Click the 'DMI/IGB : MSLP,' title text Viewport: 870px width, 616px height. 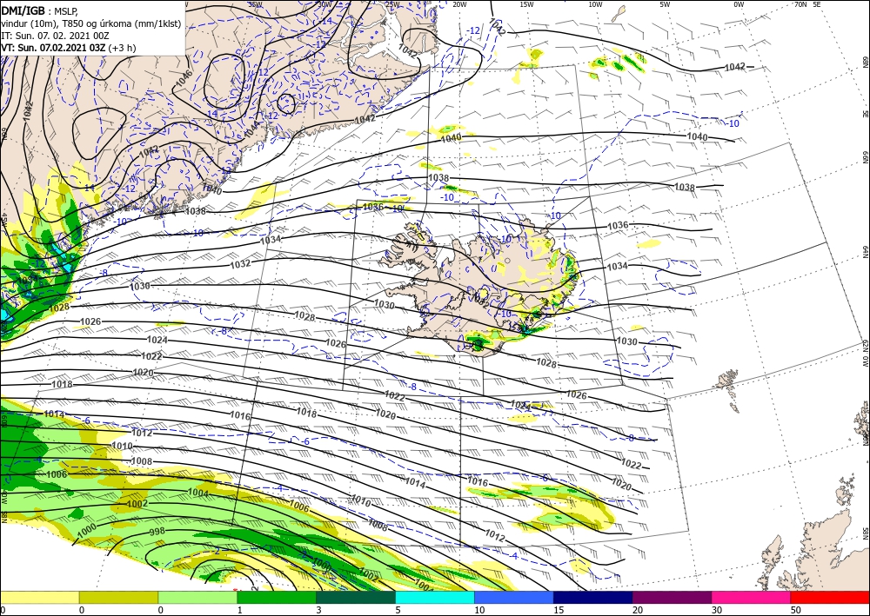coord(39,10)
